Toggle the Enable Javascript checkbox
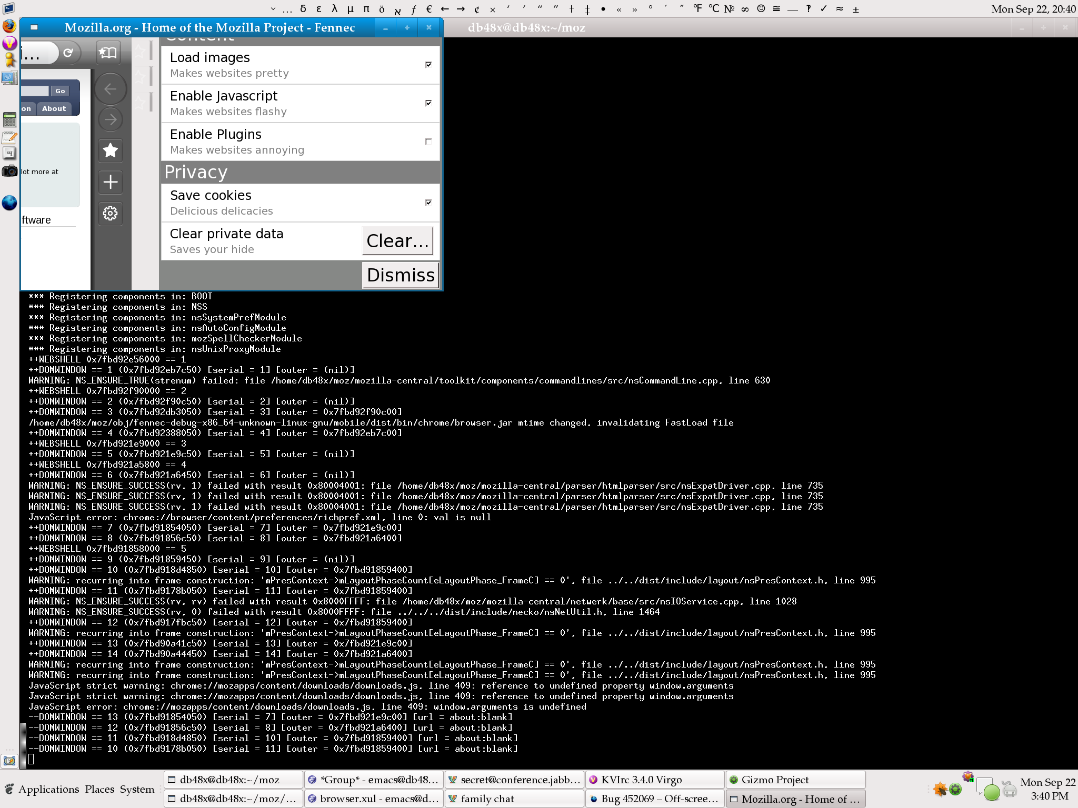 (428, 103)
